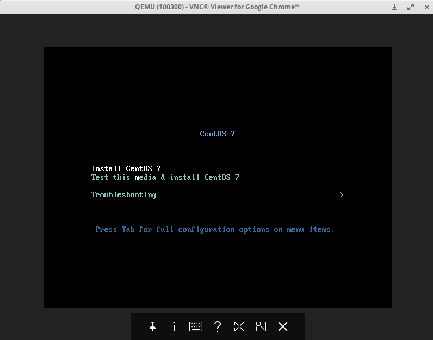Click the configuration options hint line
This screenshot has height=340, width=433.
[x=215, y=229]
